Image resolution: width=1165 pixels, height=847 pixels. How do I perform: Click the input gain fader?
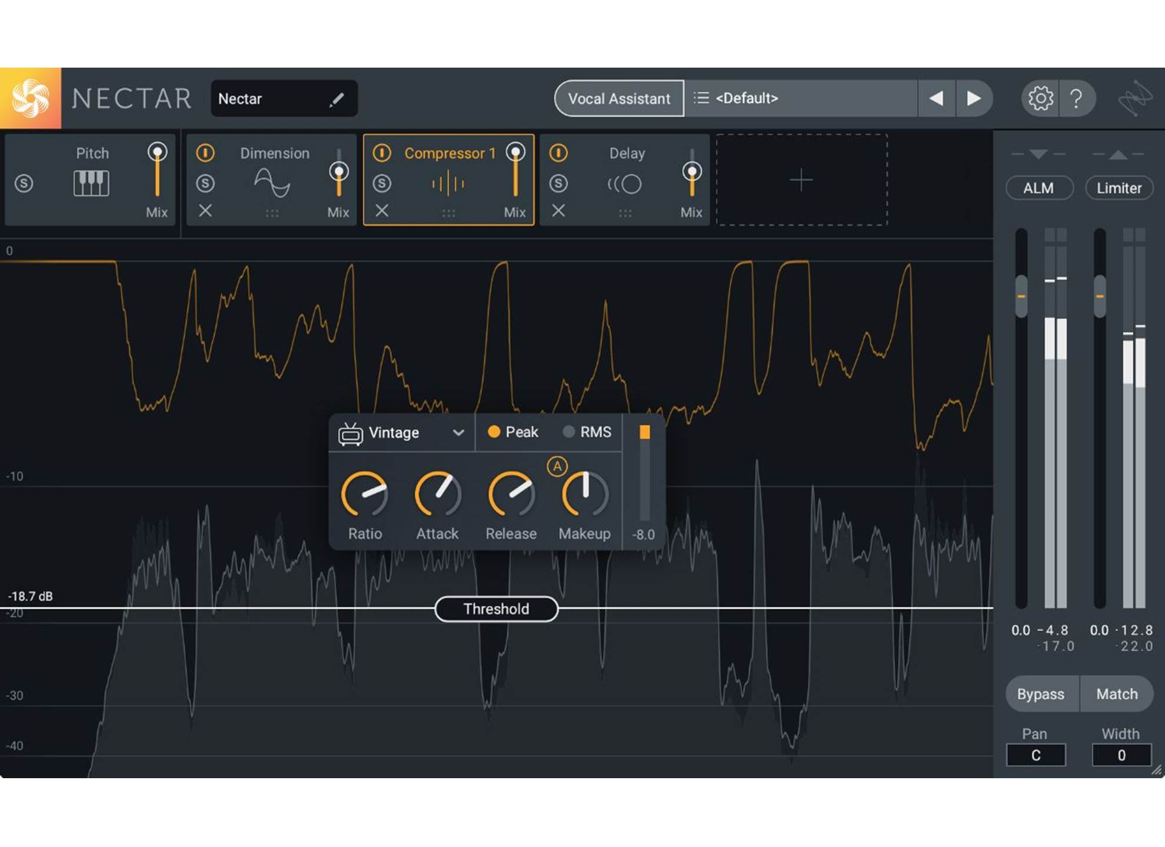pos(1021,296)
